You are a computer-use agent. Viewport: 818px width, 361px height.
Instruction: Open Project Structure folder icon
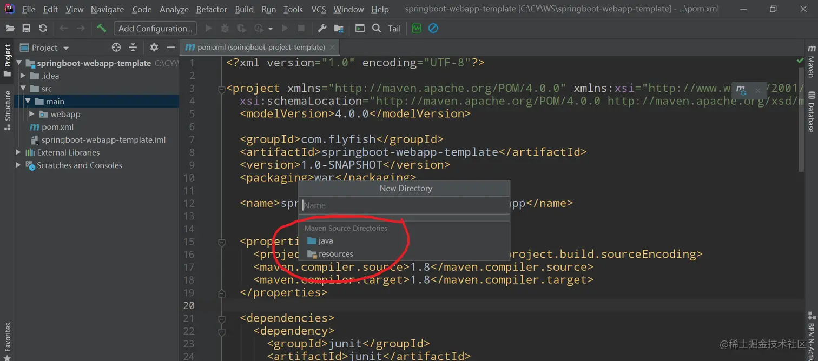pos(339,28)
